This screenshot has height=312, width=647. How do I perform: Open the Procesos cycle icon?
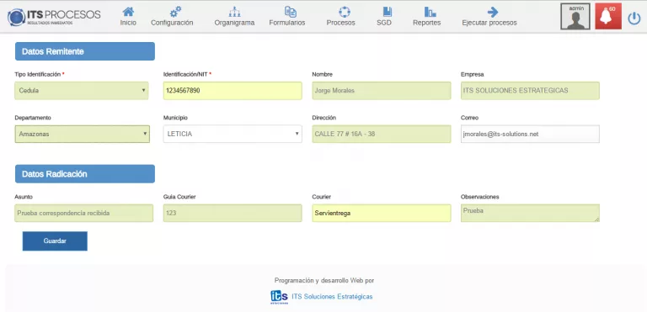tap(344, 12)
